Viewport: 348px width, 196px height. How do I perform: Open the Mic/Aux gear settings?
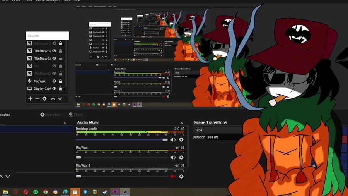181,157
